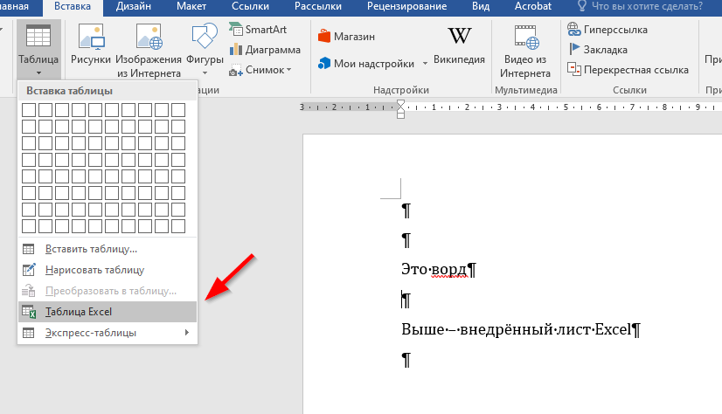Click the Википедия icon
722x414 pixels.
pyautogui.click(x=459, y=37)
